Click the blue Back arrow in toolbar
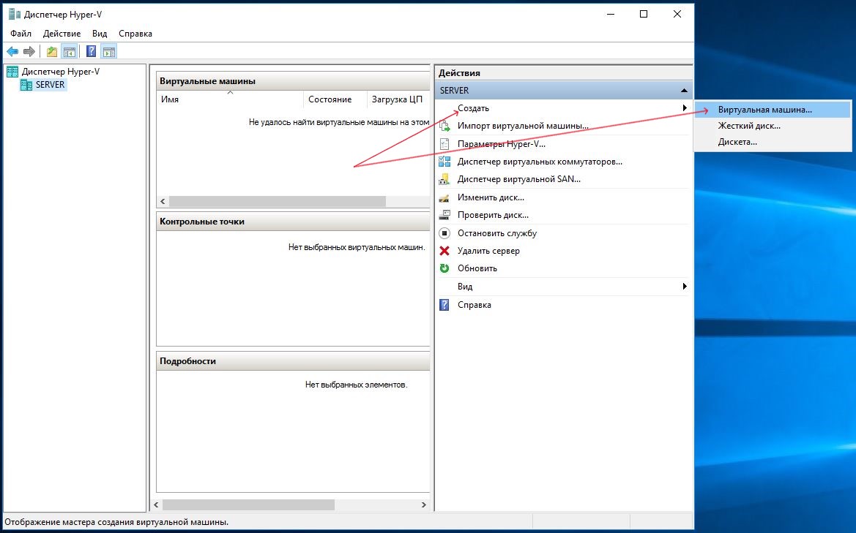The height and width of the screenshot is (533, 856). (12, 51)
